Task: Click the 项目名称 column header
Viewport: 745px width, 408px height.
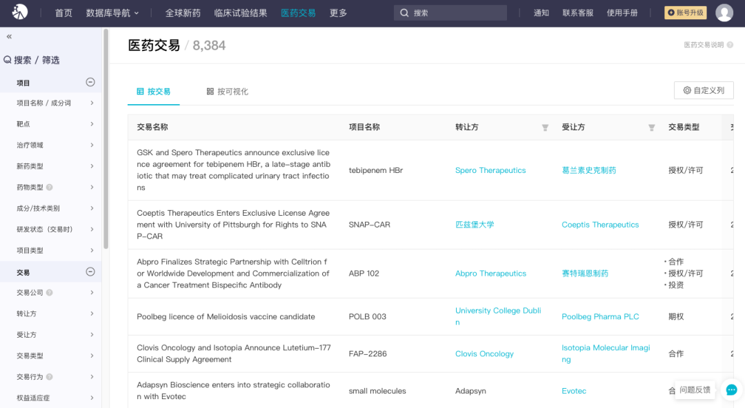Action: click(364, 127)
